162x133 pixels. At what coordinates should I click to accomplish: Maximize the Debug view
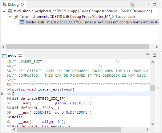pyautogui.click(x=154, y=4)
